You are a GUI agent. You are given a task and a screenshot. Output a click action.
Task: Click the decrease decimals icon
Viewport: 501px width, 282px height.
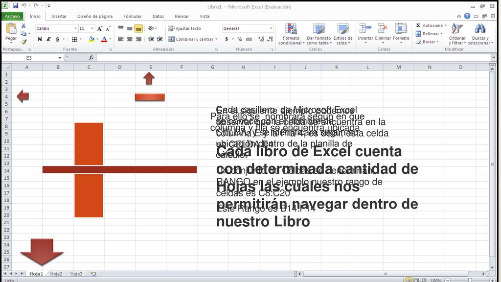[270, 39]
